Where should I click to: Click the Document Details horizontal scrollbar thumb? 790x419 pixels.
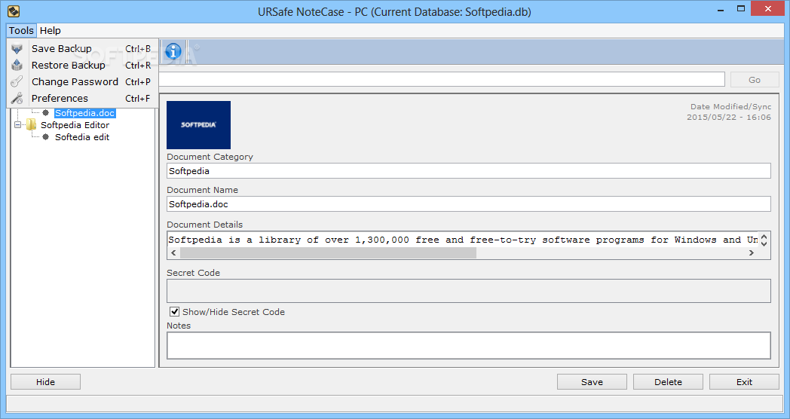coord(328,252)
